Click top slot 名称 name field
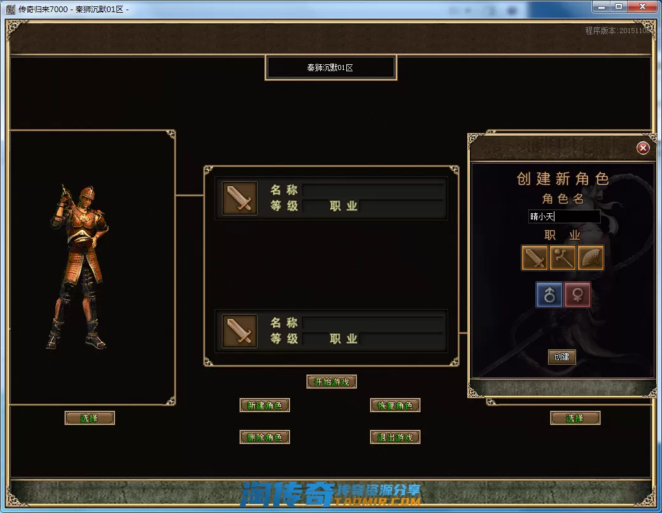Viewport: 662px width, 513px height. tap(373, 190)
